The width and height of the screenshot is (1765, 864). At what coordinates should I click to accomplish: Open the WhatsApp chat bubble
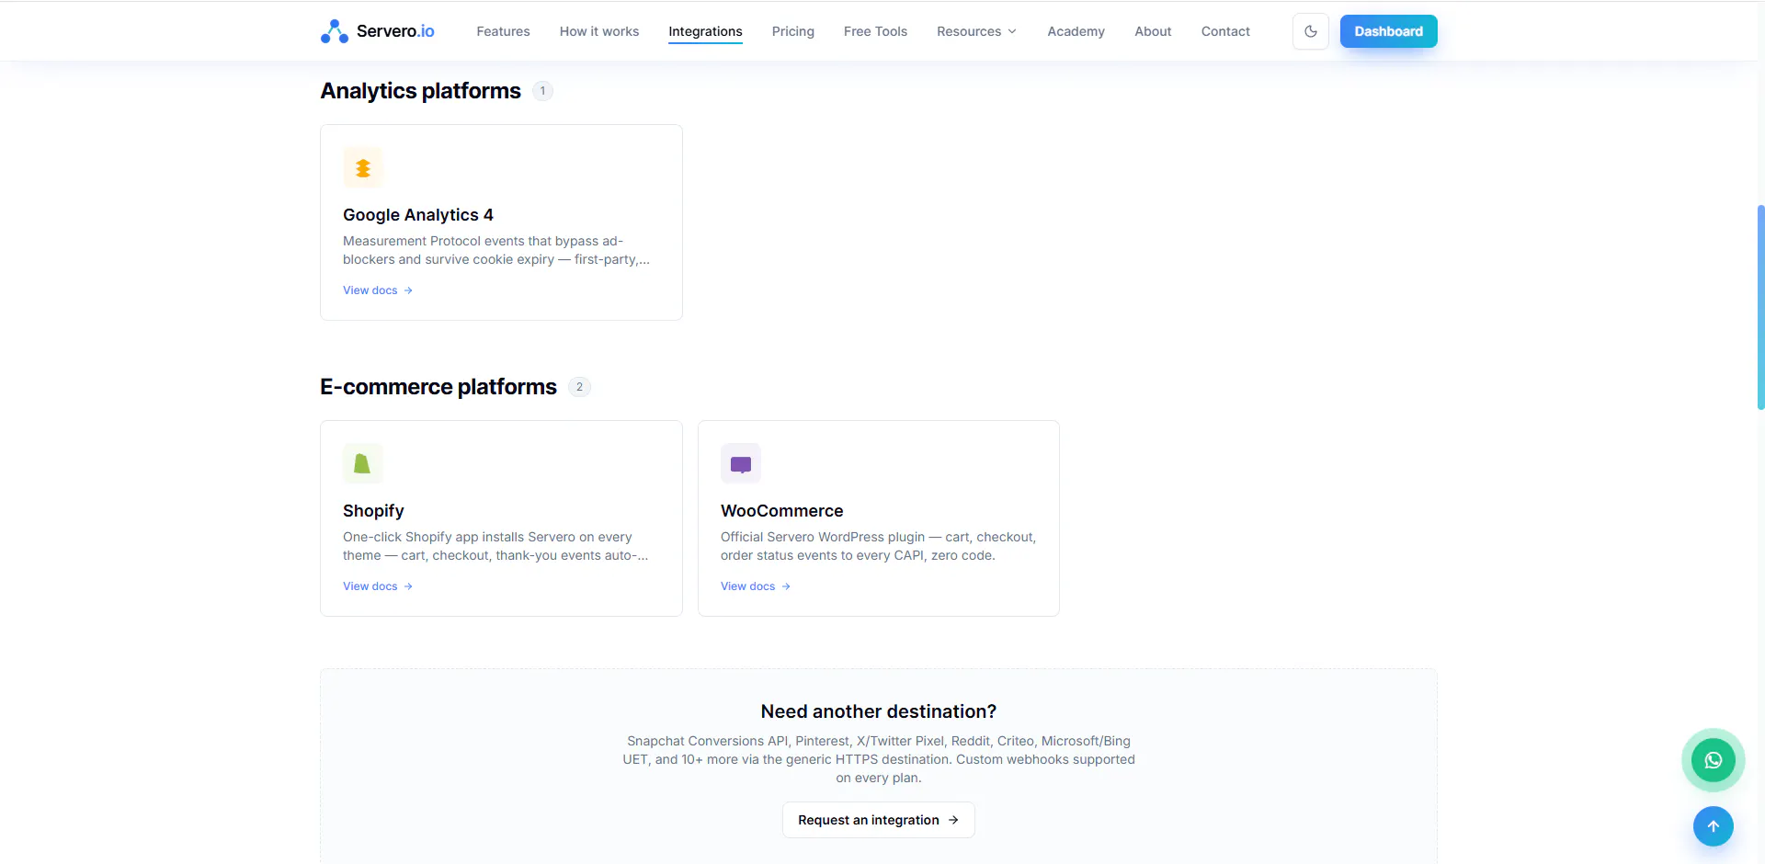click(1714, 760)
